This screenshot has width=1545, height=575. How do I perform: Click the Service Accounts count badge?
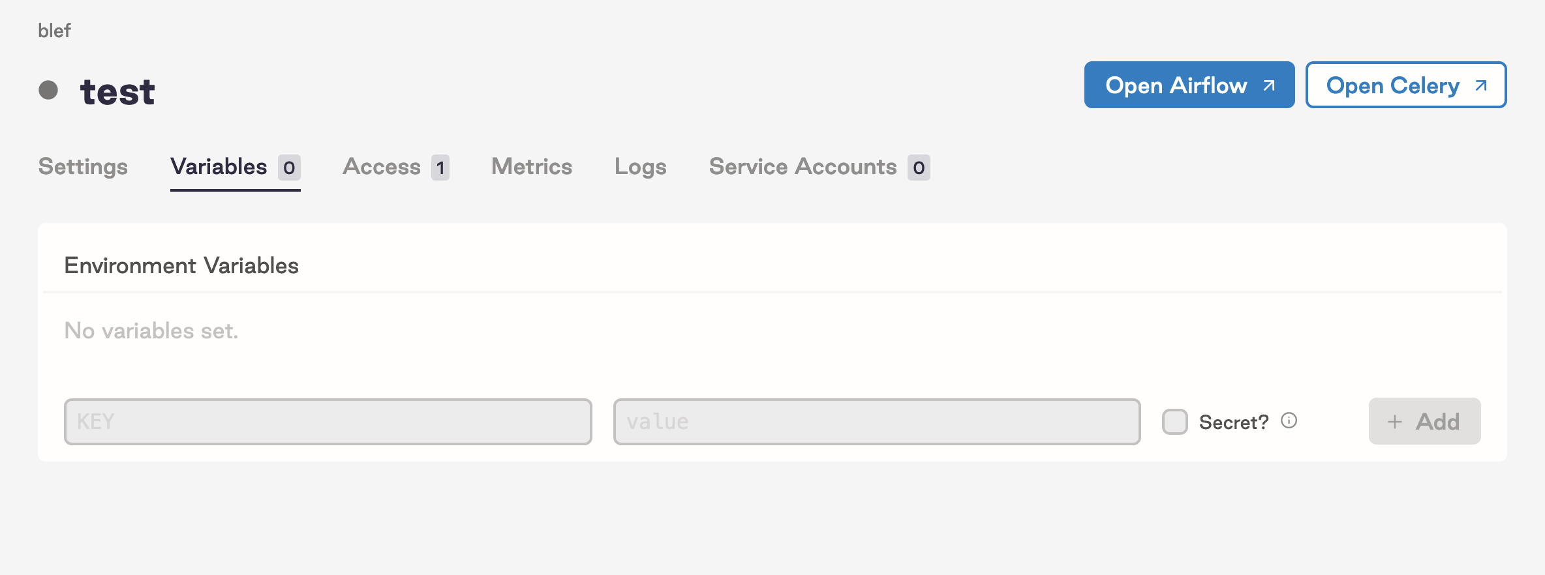919,168
